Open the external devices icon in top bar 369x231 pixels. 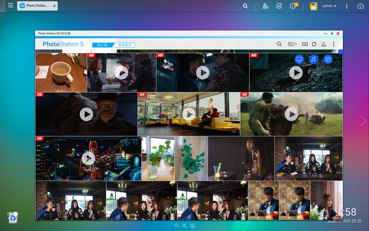point(279,6)
